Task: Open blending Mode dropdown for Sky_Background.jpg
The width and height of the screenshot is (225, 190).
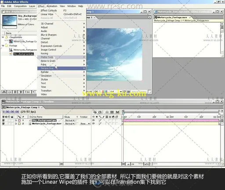Action: click(70, 120)
